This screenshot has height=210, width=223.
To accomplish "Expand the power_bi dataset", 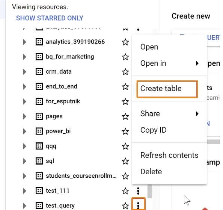I will point(25,131).
